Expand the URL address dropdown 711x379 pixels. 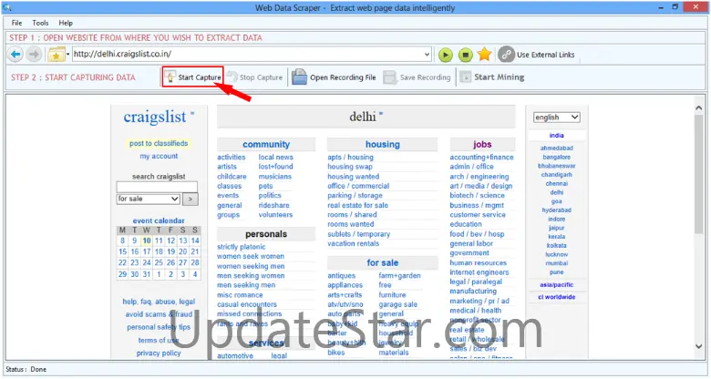pyautogui.click(x=427, y=55)
